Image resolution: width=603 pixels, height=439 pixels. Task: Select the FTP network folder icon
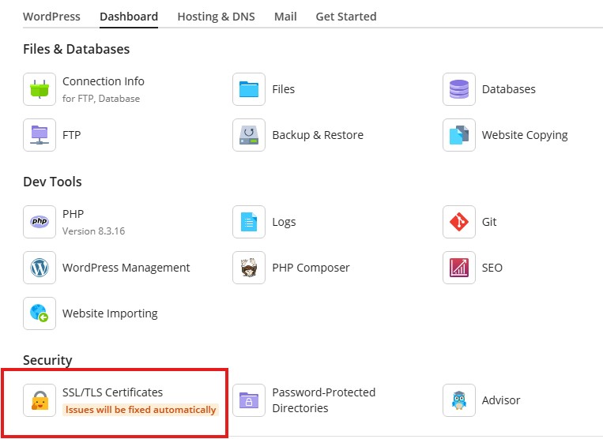tap(40, 135)
